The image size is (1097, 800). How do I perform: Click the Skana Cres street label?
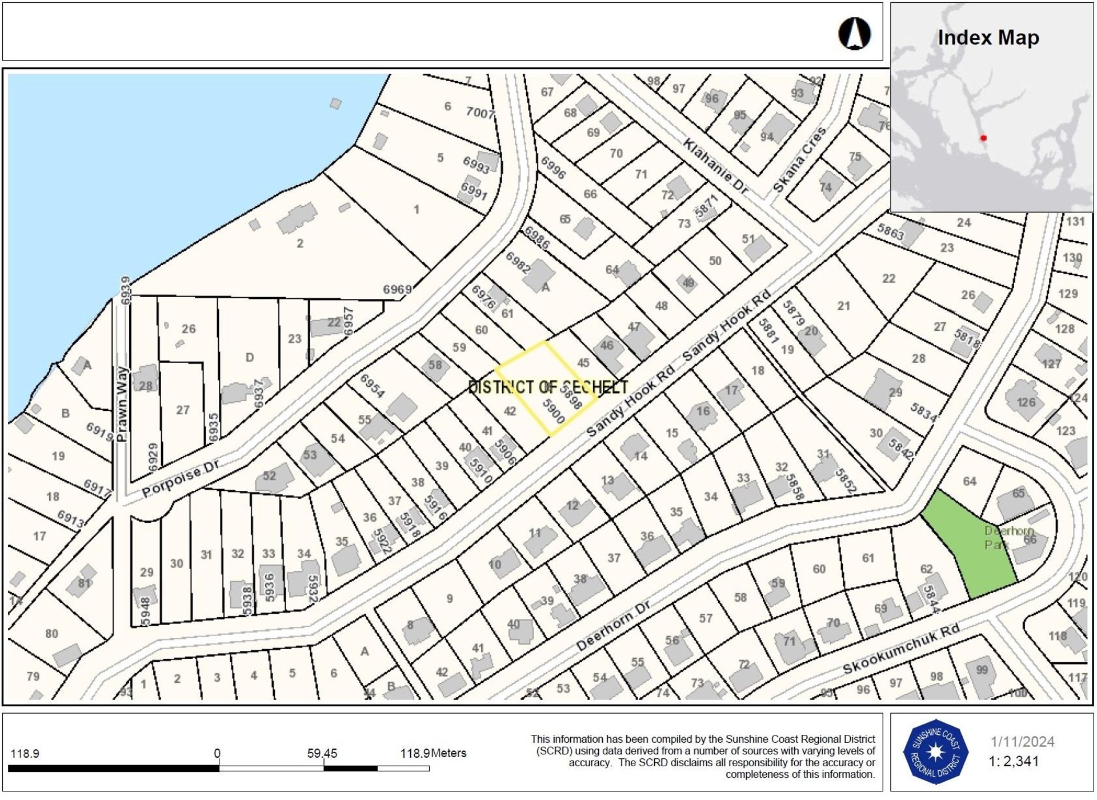(x=799, y=160)
